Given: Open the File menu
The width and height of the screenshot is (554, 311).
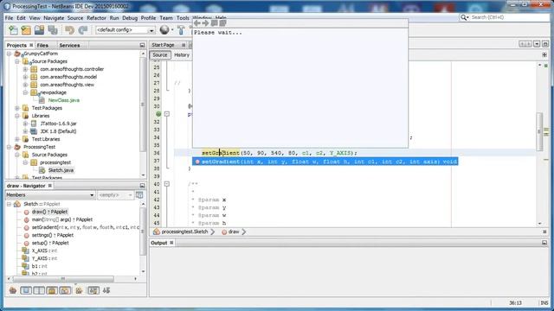Looking at the screenshot, I should pyautogui.click(x=9, y=17).
